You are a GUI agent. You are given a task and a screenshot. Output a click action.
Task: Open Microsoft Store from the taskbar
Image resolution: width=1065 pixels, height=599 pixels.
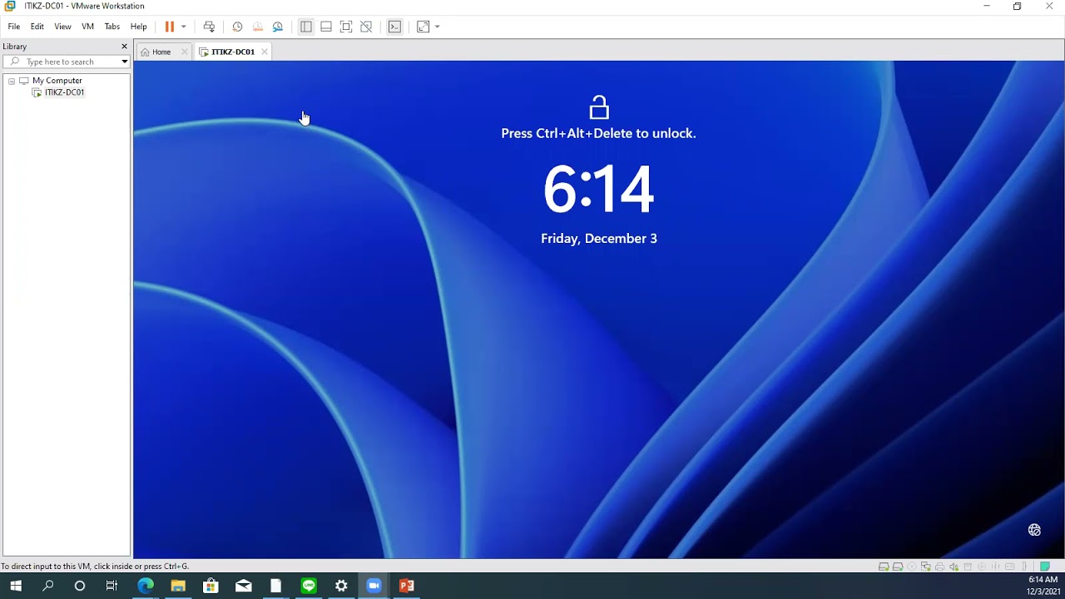tap(211, 586)
